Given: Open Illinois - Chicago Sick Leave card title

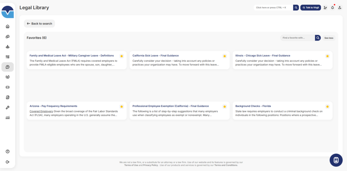Looking at the screenshot, I should (x=263, y=56).
